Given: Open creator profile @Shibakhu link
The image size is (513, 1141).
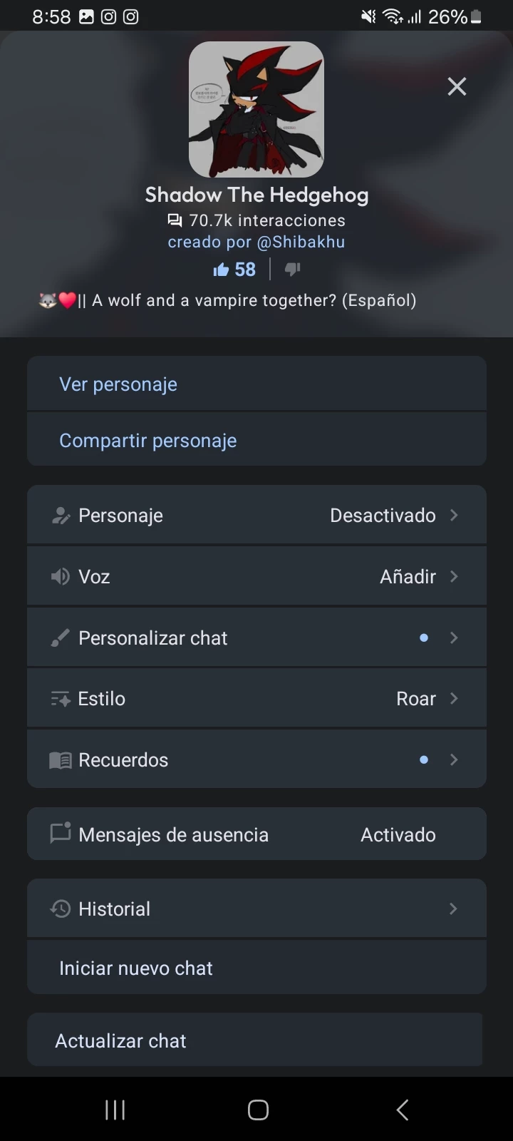Looking at the screenshot, I should [x=300, y=242].
